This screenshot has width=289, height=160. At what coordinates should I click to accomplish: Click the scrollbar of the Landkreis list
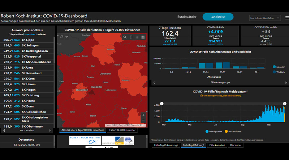pos(54,50)
